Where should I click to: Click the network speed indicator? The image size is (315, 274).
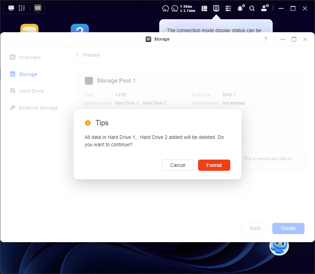(x=188, y=8)
